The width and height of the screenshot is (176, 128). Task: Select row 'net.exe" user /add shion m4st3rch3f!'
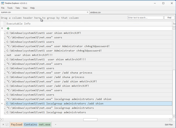89,81
